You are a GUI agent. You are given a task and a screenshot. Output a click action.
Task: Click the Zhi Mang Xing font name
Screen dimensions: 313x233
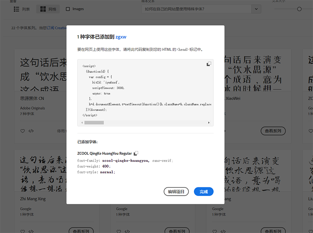pyautogui.click(x=33, y=199)
